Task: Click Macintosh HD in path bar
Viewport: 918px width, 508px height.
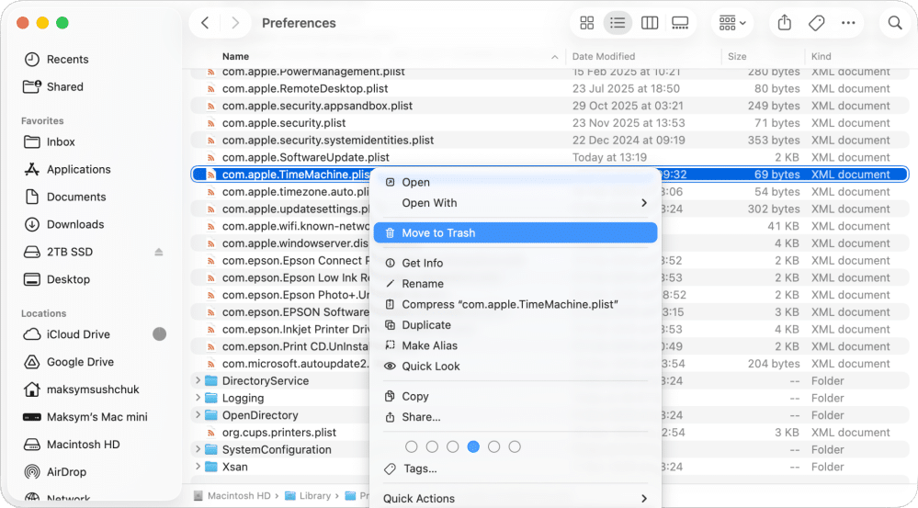Action: coord(232,496)
